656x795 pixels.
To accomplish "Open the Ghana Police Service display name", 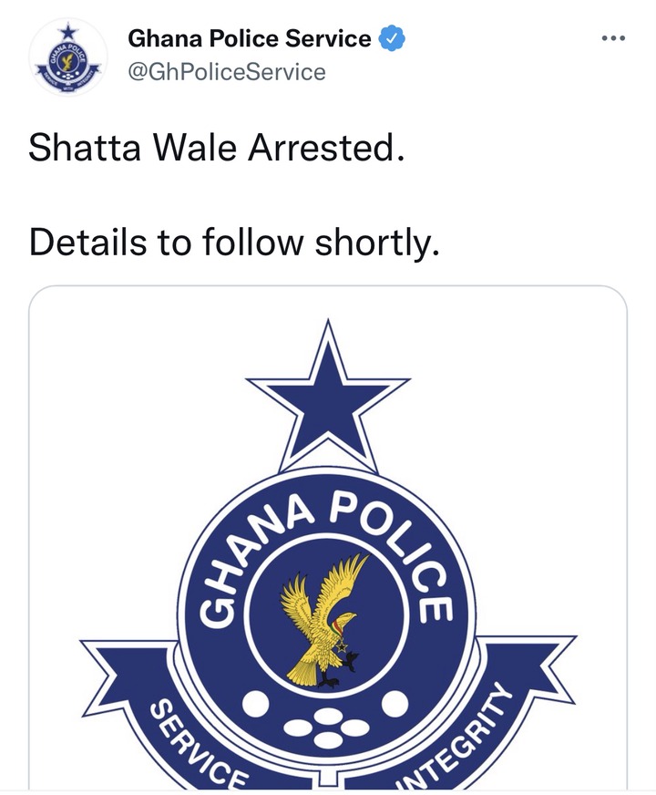I will click(x=249, y=39).
